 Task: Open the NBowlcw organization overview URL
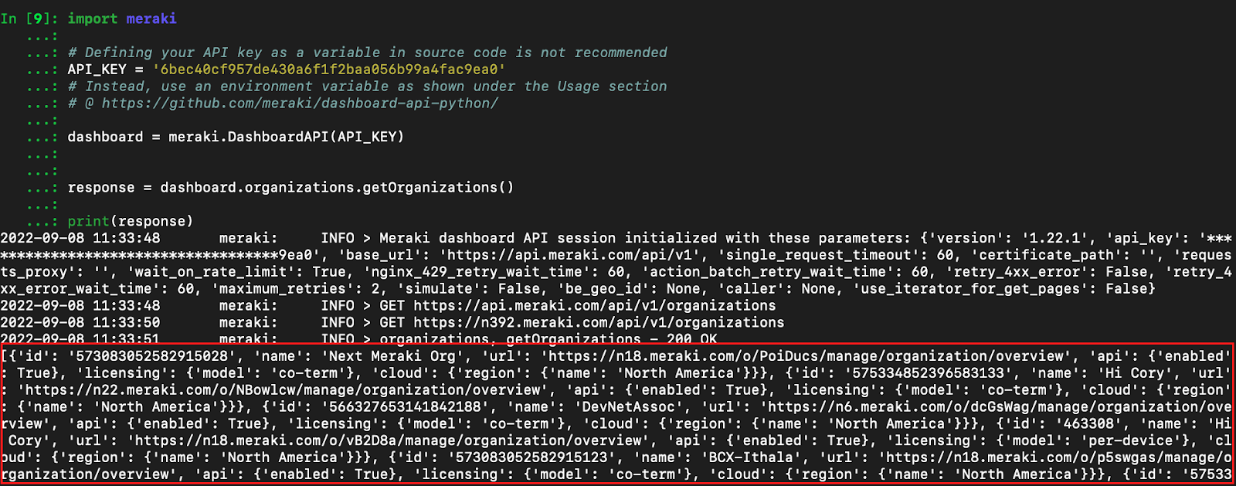[x=280, y=390]
